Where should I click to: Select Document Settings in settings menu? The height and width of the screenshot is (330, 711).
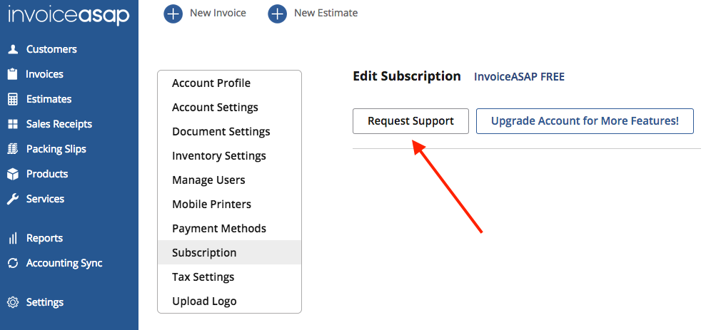(x=221, y=132)
